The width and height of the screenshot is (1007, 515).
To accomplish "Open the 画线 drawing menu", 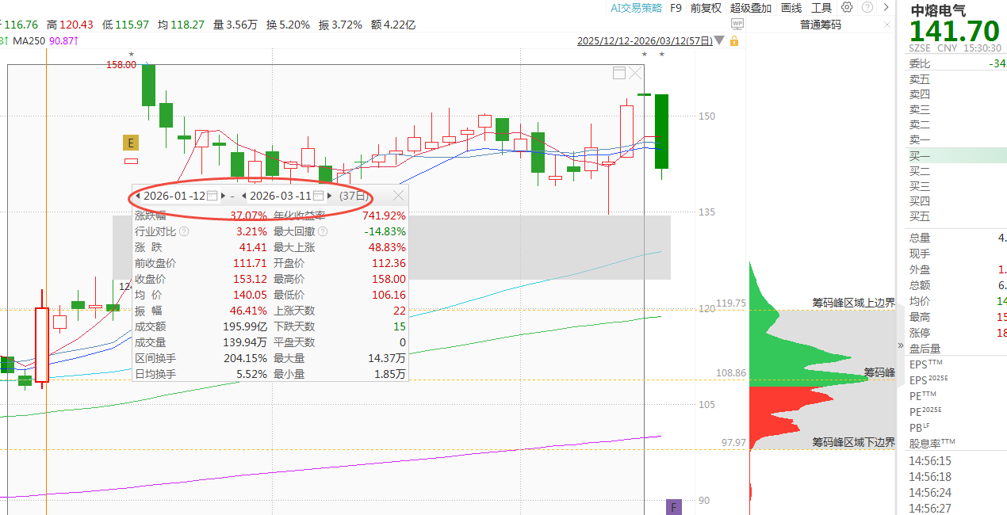I will (x=791, y=8).
